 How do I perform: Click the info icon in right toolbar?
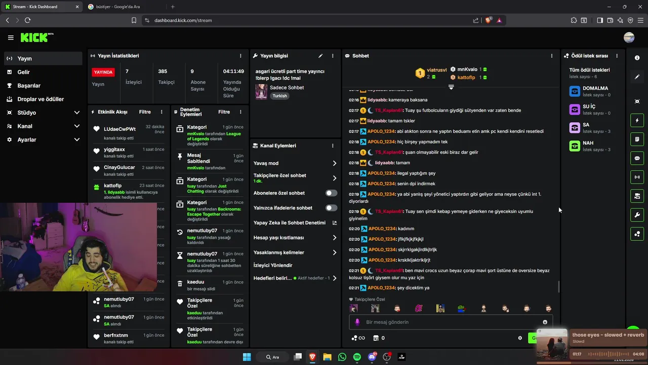tap(637, 58)
